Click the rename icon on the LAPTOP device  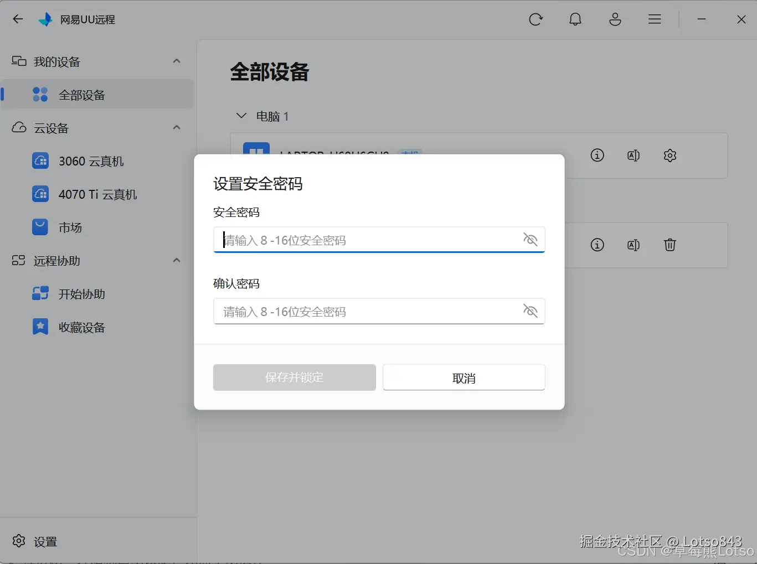pos(633,156)
